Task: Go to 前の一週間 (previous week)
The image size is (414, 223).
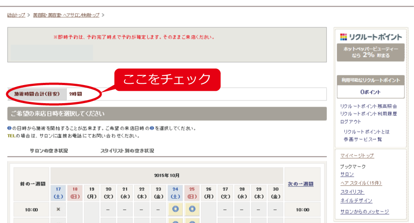Action: coord(32,184)
